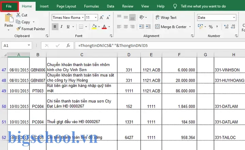
Task: Click Merge & Center button
Action: [171, 27]
